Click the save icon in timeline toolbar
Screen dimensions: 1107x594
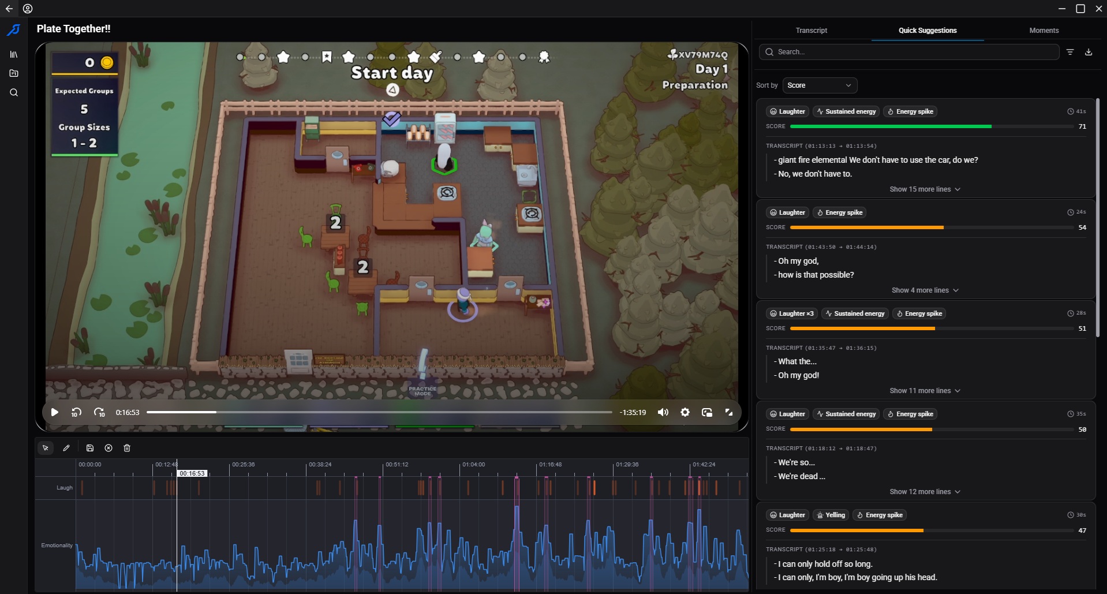point(90,448)
